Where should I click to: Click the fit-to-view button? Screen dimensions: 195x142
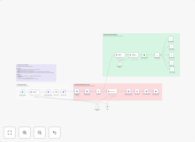pyautogui.click(x=10, y=133)
